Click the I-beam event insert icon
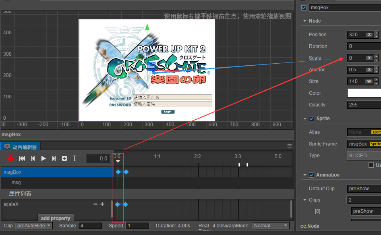The width and height of the screenshot is (381, 235). [x=75, y=158]
